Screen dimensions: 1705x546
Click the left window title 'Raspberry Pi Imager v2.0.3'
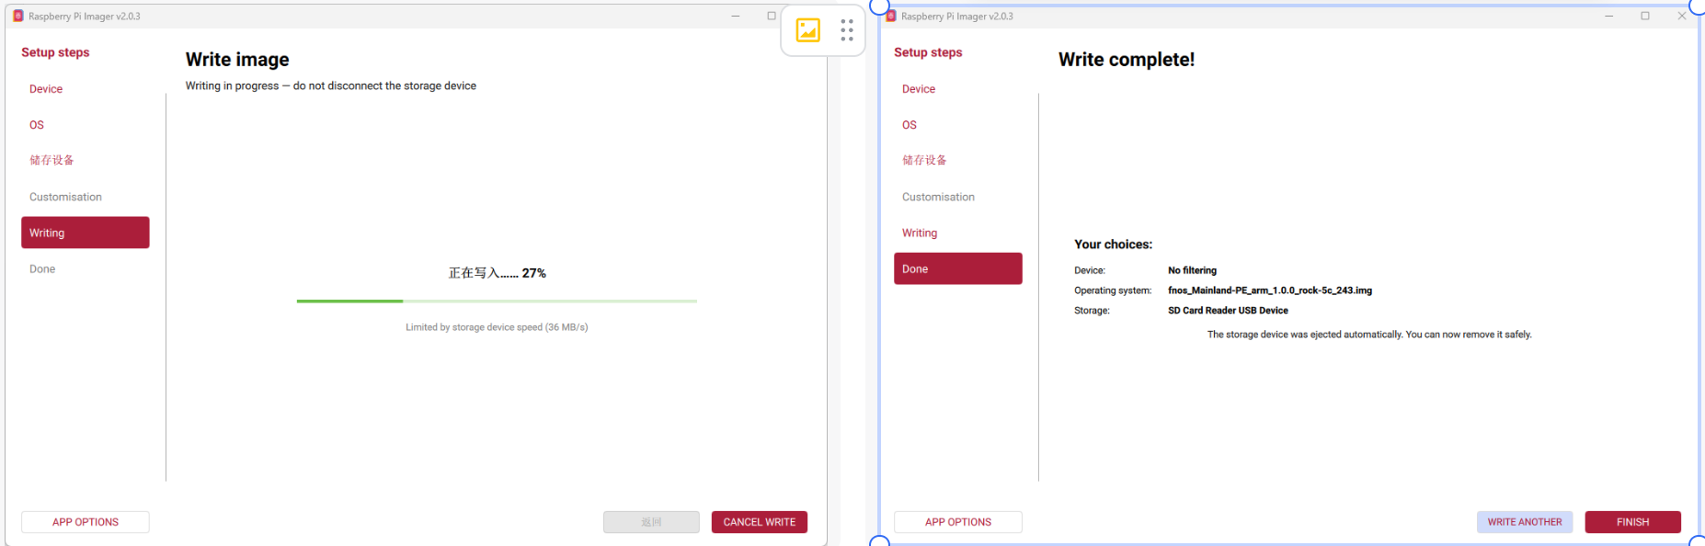[85, 17]
